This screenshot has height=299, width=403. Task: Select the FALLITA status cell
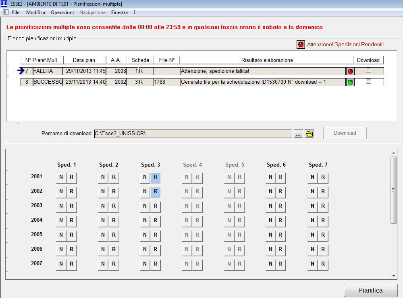point(48,71)
